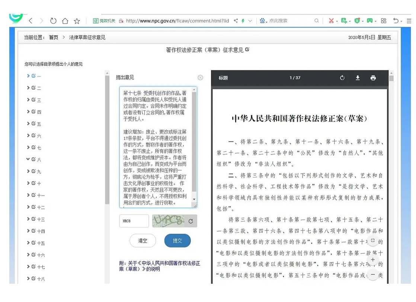
Task: Collapse tree item 八
Action: [28, 159]
